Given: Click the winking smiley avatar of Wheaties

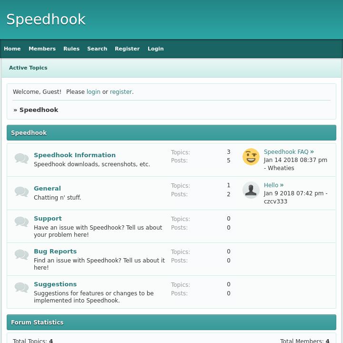Looking at the screenshot, I should click(251, 157).
